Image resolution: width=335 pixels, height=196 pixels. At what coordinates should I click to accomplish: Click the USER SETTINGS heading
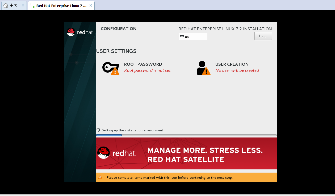[x=116, y=51]
